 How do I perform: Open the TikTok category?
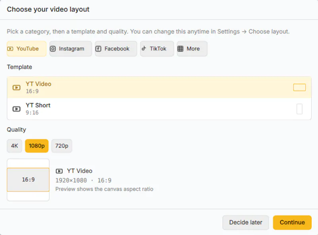pos(157,49)
